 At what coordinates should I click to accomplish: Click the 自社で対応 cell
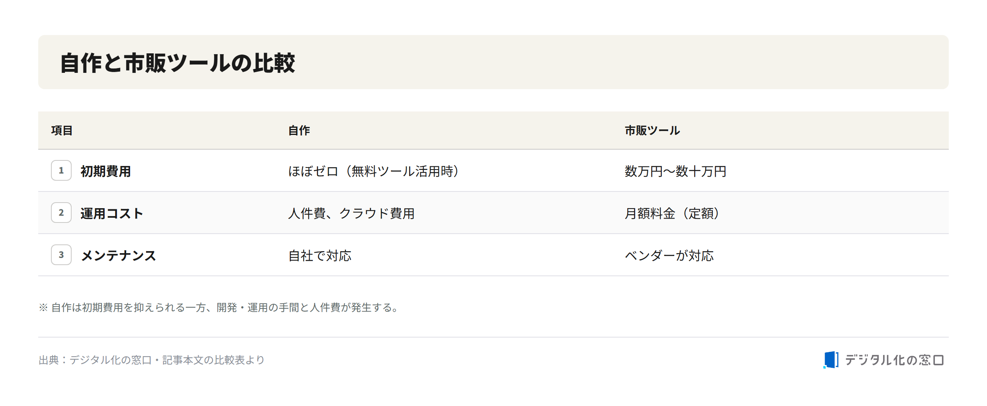[320, 256]
